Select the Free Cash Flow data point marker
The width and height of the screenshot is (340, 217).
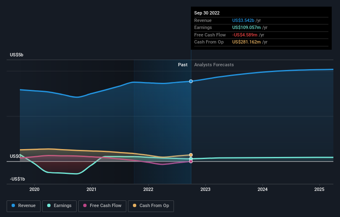tap(191, 161)
